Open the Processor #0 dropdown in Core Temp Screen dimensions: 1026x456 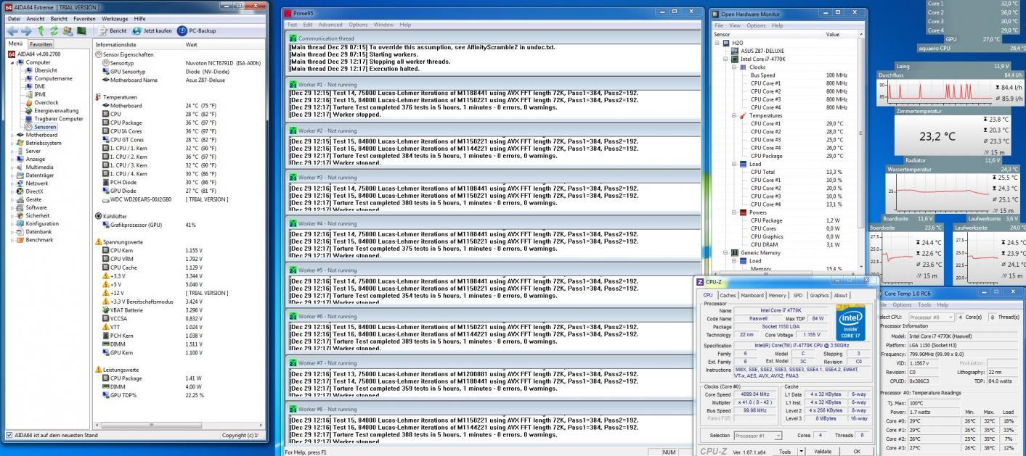pos(931,317)
